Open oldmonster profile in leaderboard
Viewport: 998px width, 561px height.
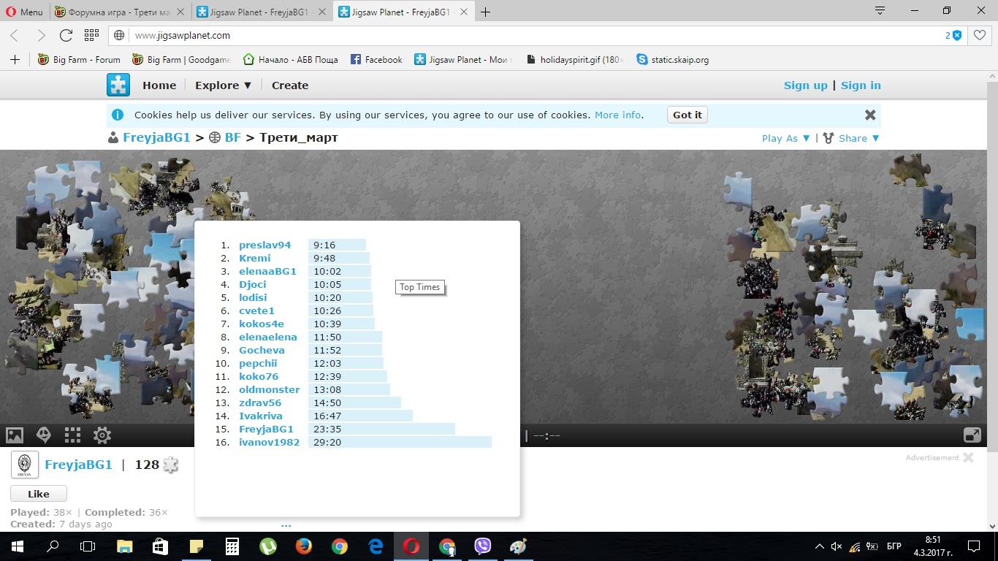tap(269, 390)
